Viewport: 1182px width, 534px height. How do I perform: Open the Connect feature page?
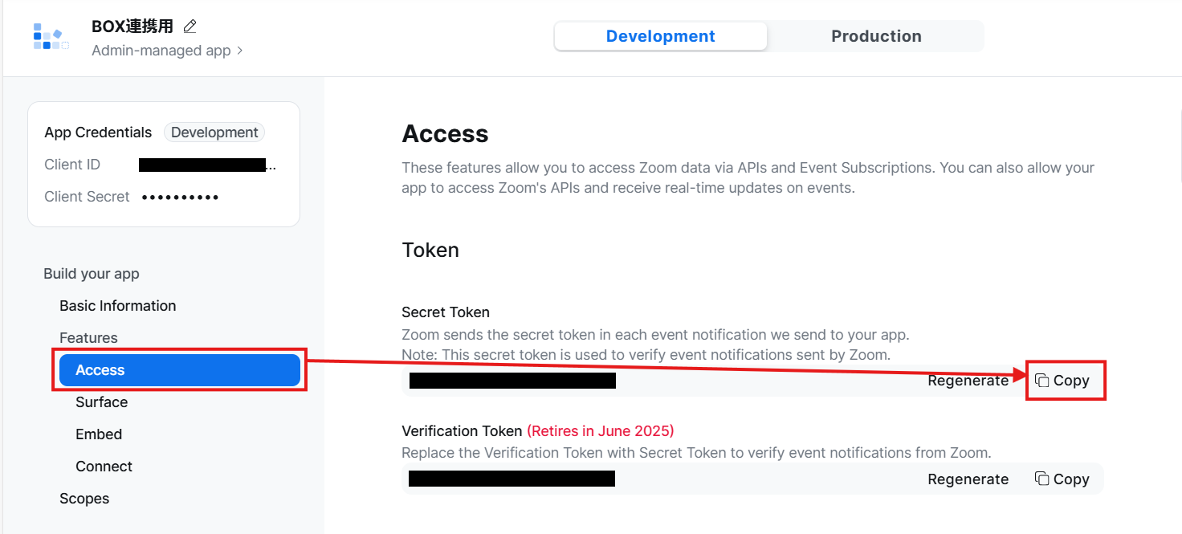[x=104, y=467]
